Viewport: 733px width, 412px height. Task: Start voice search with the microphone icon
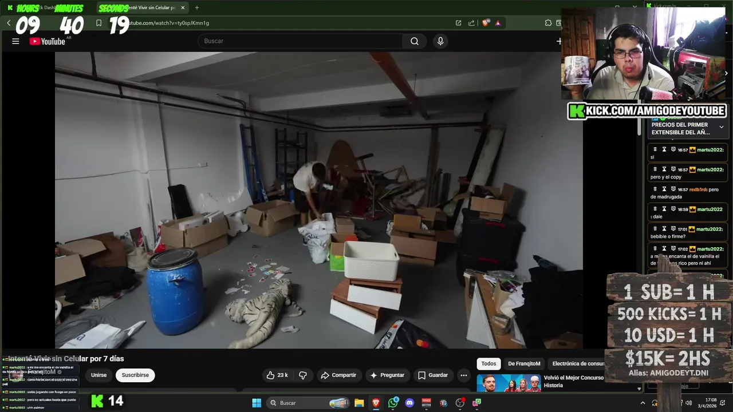(x=440, y=41)
